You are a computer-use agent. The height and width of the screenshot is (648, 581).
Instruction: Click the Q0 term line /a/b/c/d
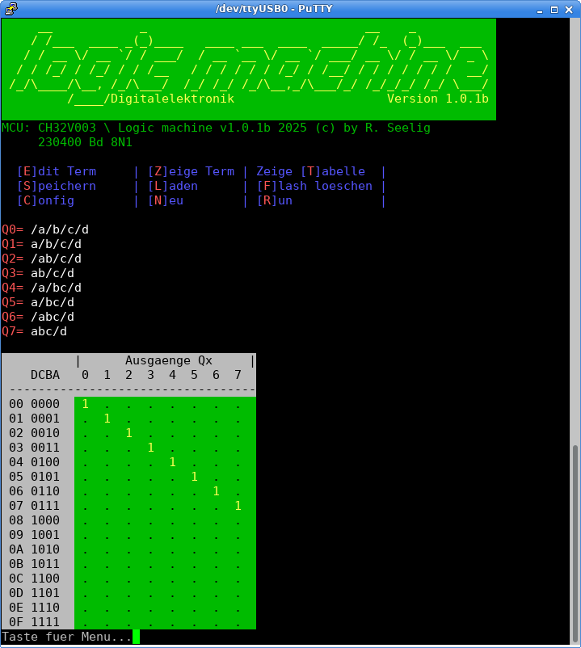[x=60, y=229]
